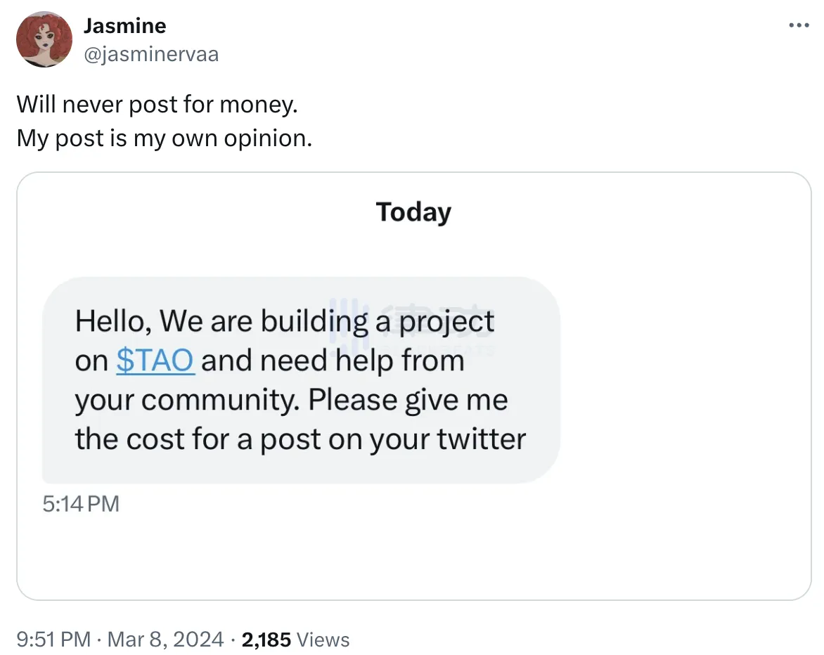Image resolution: width=824 pixels, height=655 pixels.
Task: Click the "My post is my own opinion." line
Action: [164, 137]
